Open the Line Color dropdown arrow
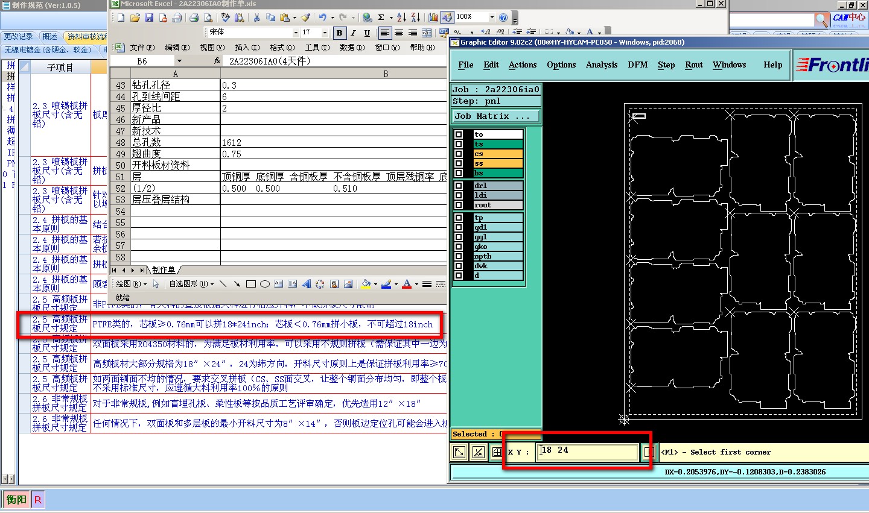 [x=396, y=284]
